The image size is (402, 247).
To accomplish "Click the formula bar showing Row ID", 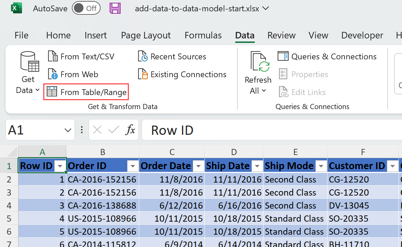I will 271,130.
